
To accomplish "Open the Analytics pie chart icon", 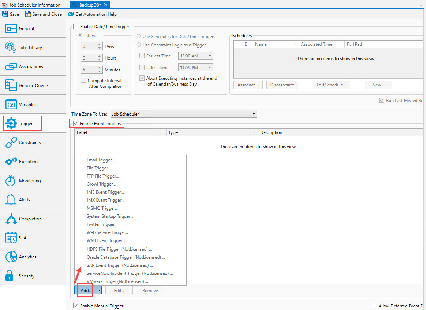I will [x=11, y=257].
